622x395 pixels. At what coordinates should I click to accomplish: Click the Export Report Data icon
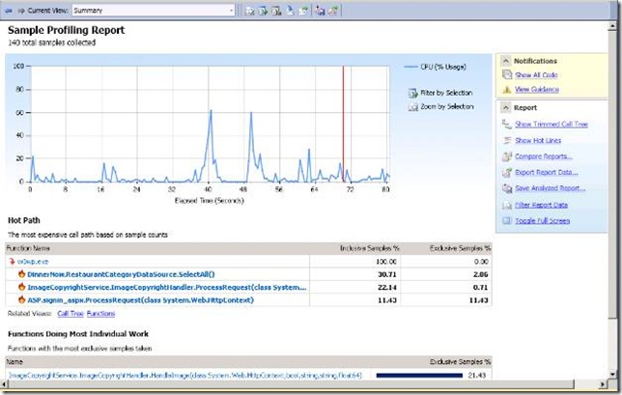[507, 173]
